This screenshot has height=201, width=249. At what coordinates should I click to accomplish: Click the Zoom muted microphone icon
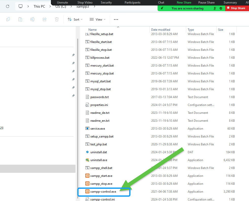point(215,8)
